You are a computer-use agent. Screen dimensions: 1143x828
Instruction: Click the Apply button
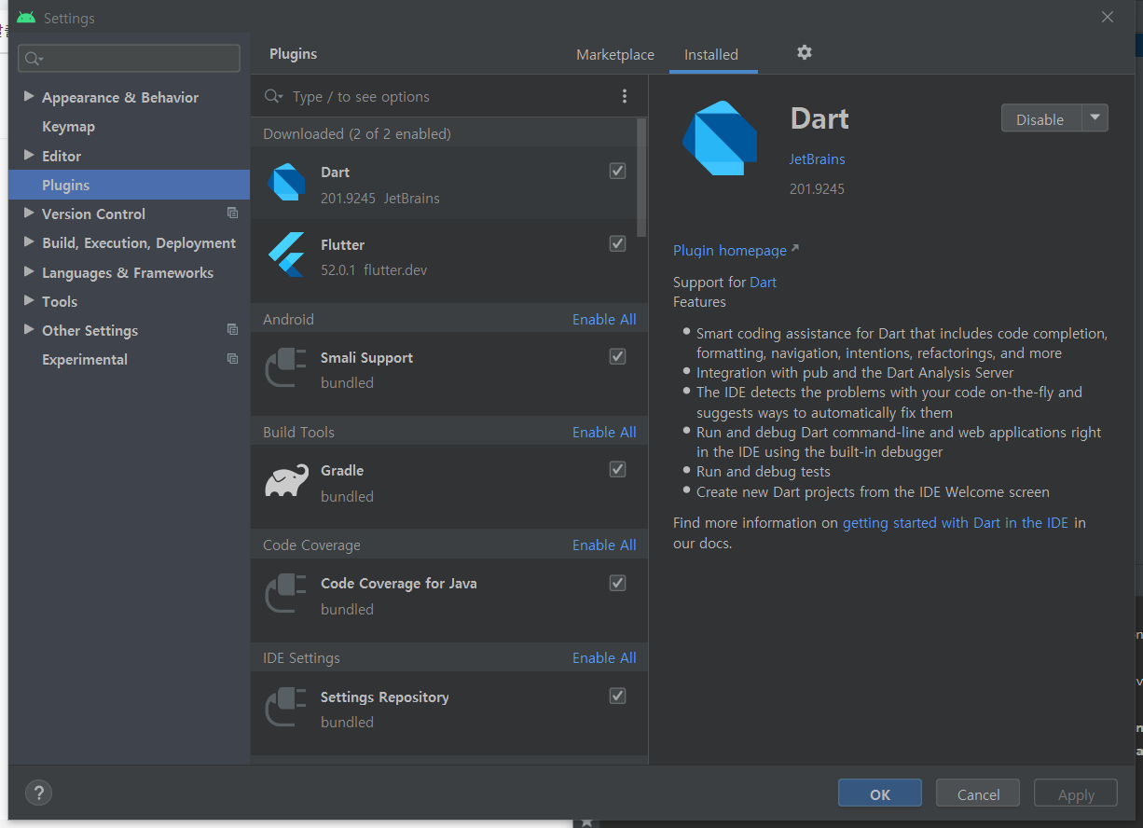pyautogui.click(x=1076, y=793)
